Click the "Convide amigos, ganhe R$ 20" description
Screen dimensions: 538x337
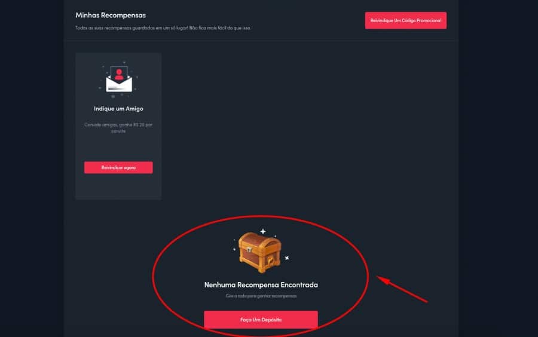118,128
